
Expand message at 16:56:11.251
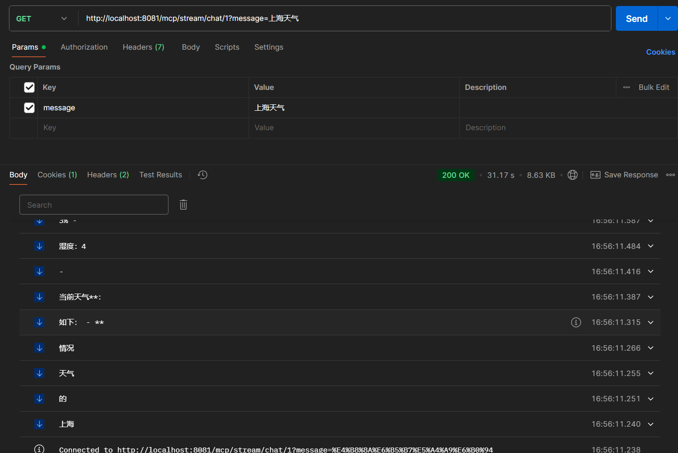click(x=651, y=398)
